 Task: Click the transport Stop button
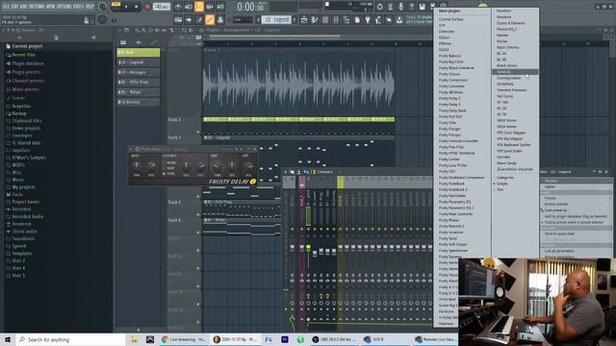coord(137,7)
